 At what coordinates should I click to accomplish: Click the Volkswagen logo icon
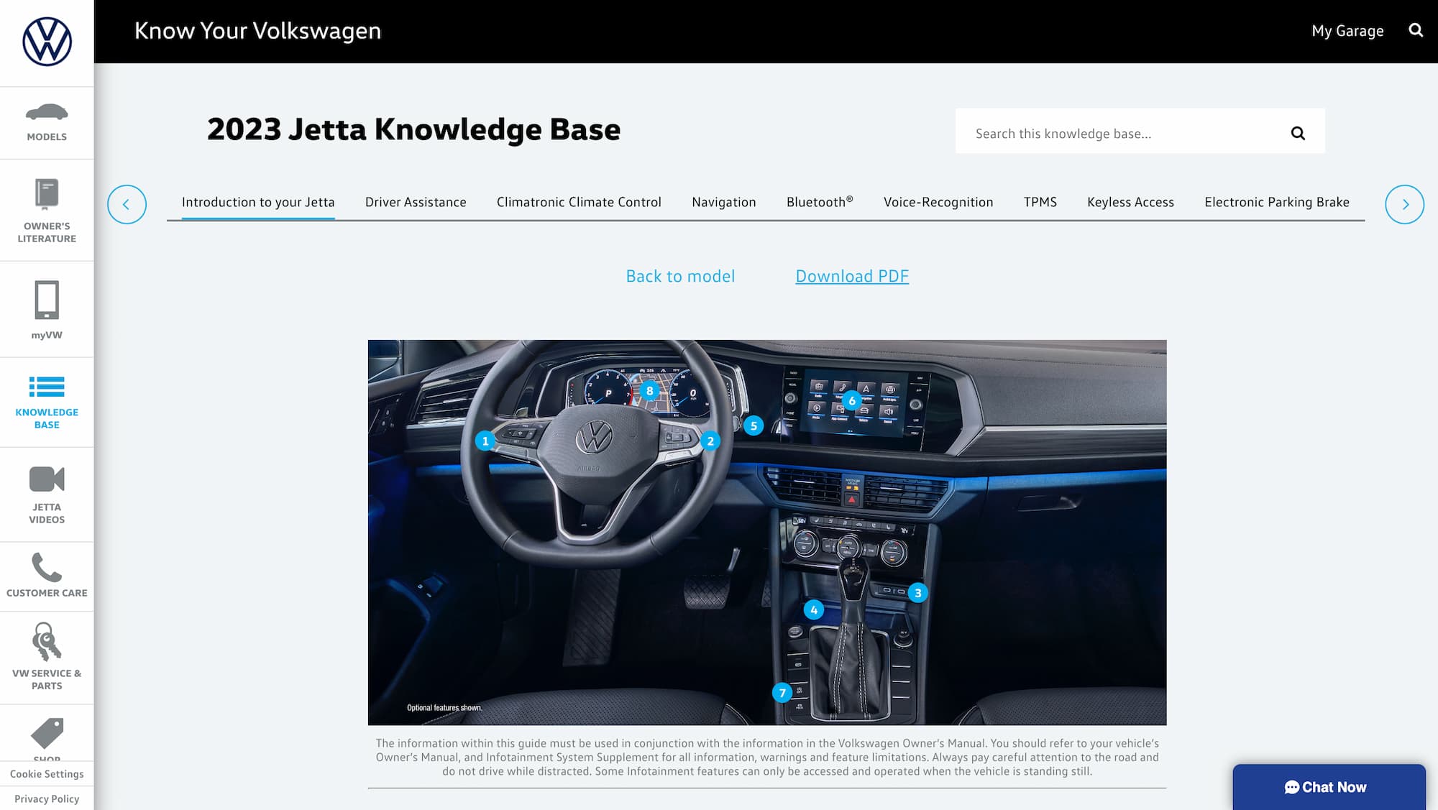(47, 42)
